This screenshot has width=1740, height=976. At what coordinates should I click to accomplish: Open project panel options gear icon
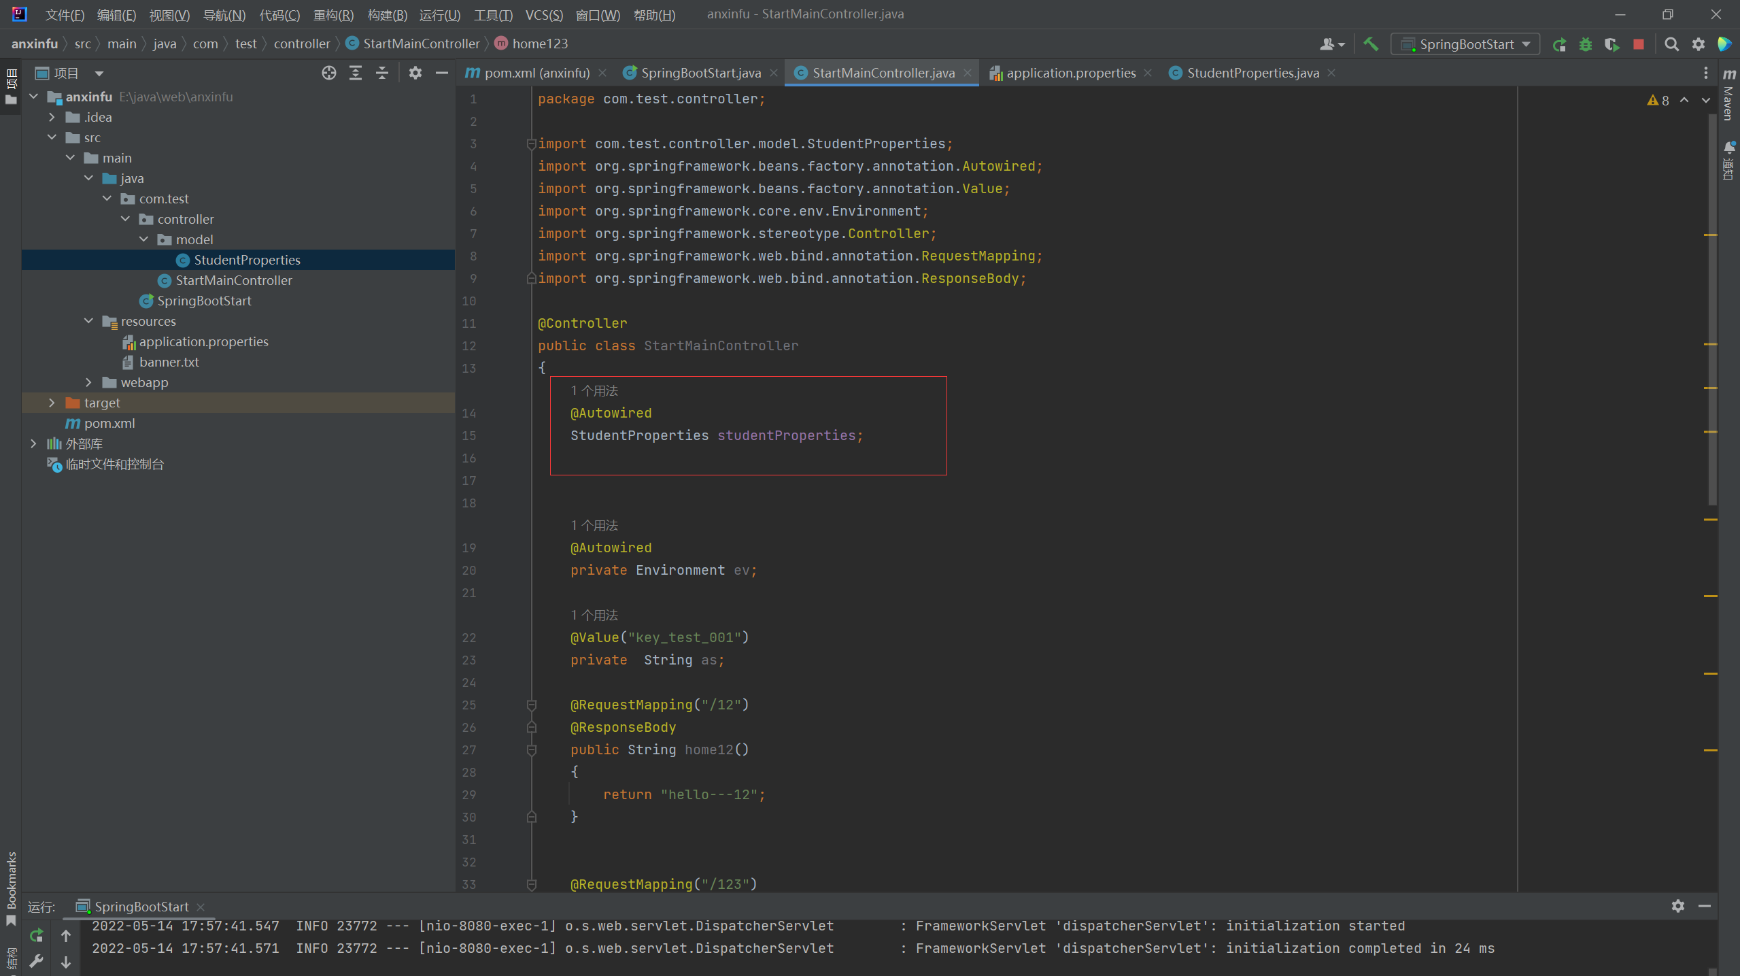[415, 73]
